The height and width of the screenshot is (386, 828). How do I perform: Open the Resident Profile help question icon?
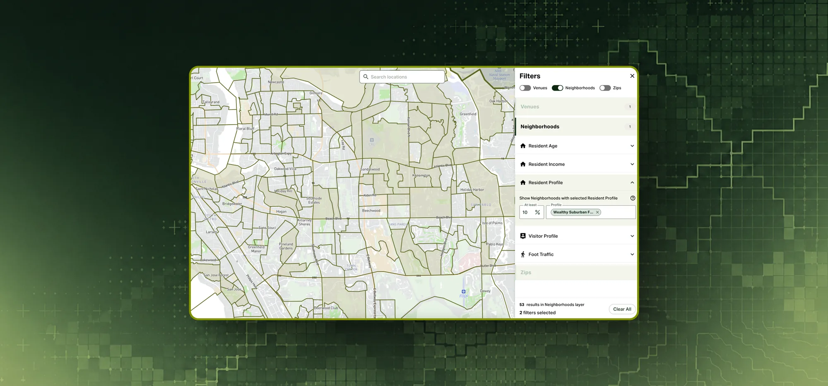633,198
